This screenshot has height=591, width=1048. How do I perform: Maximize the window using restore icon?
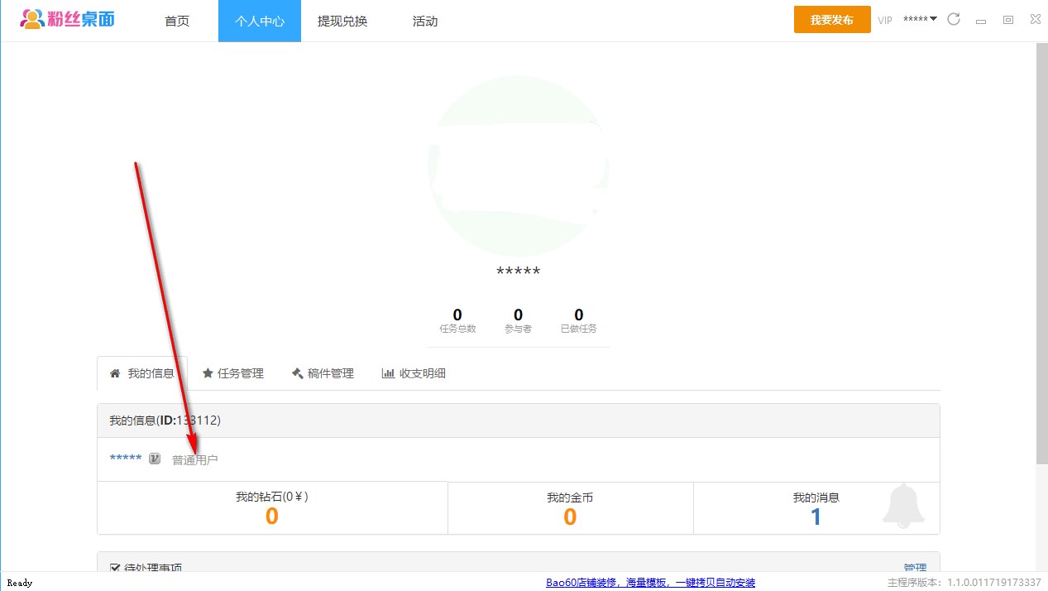(x=1008, y=20)
